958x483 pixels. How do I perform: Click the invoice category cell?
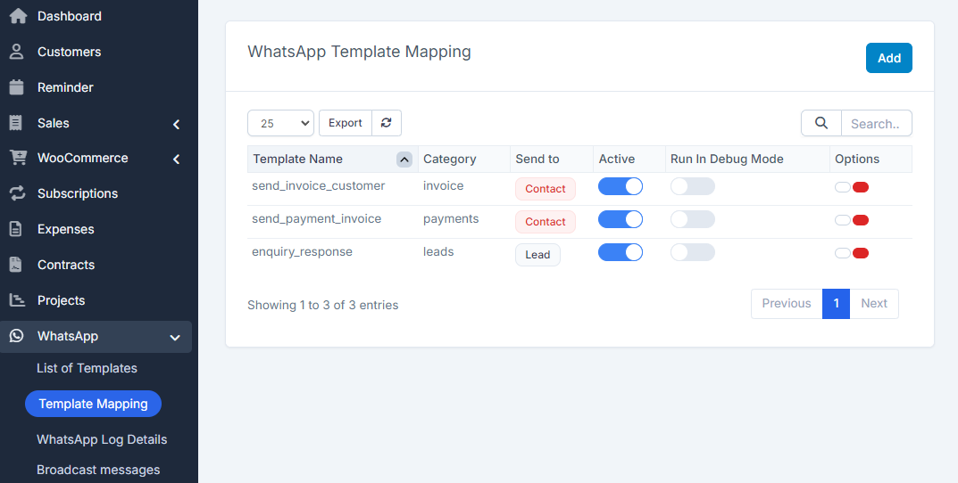(444, 186)
